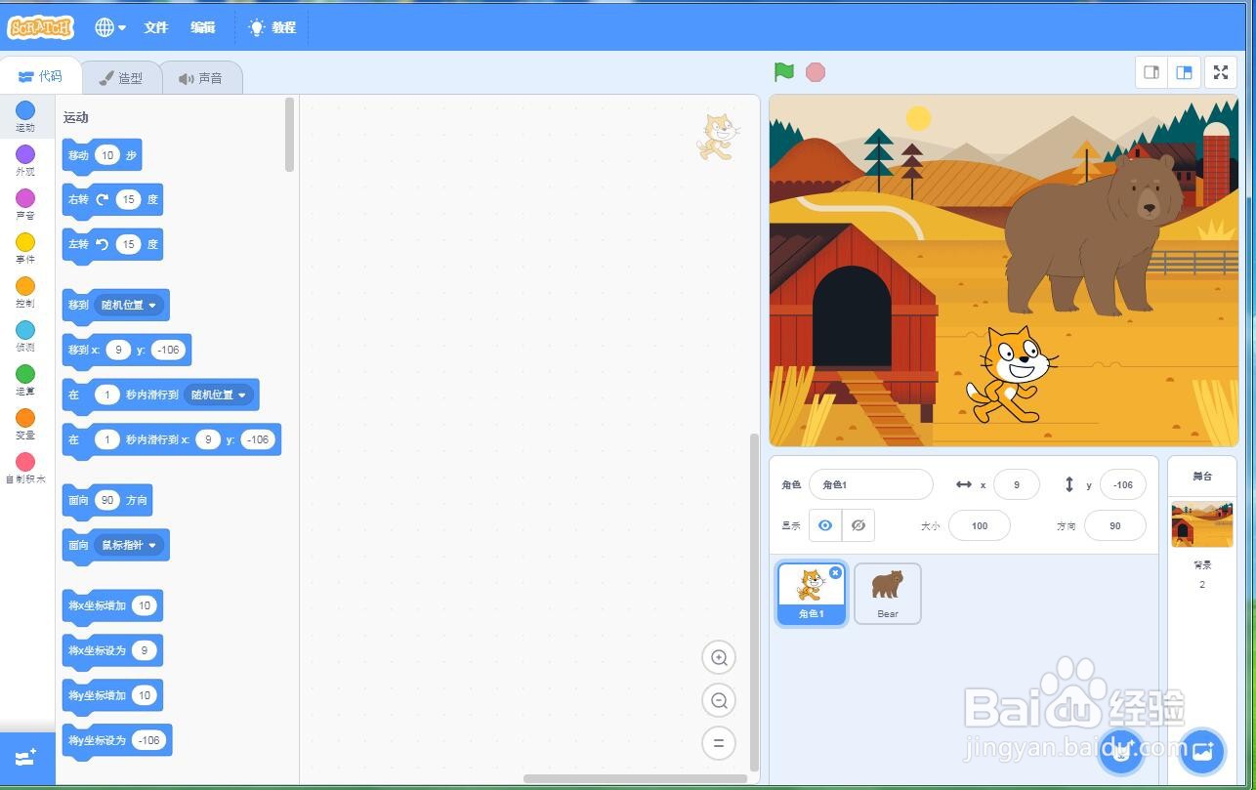Click the 方向 direction field

1115,525
